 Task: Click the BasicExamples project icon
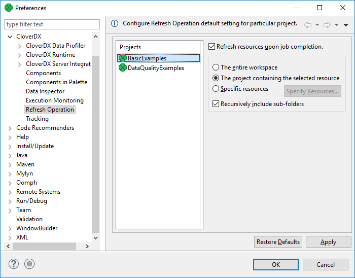pyautogui.click(x=122, y=58)
